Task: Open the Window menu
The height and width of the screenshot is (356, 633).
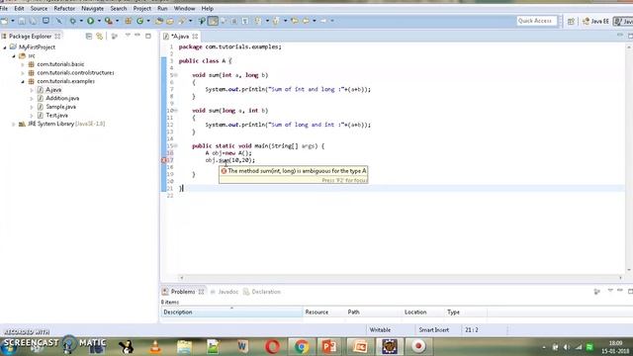Action: (x=185, y=8)
